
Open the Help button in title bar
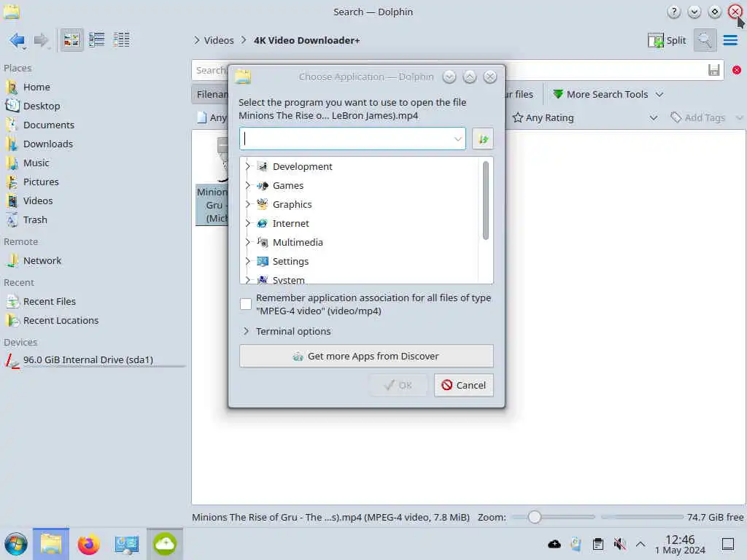(673, 12)
